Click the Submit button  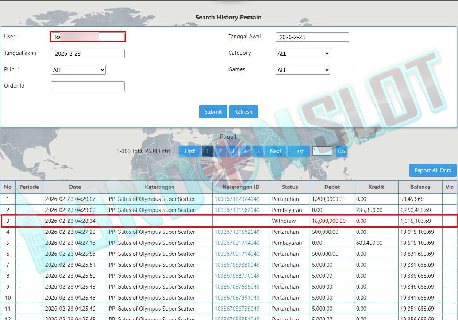(x=213, y=112)
